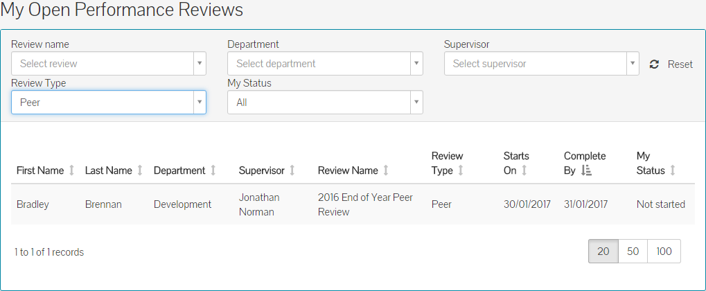Open the My Status dropdown
Viewport: 706px width, 291px height.
coord(325,103)
